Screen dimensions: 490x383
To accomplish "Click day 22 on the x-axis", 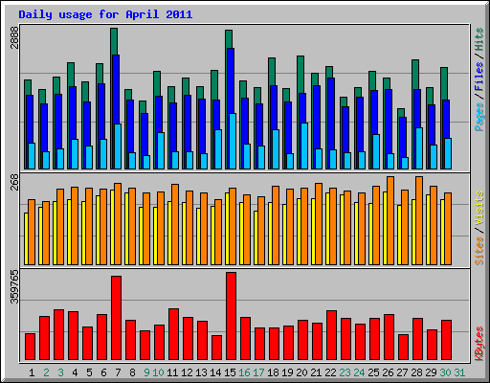I will pos(330,372).
